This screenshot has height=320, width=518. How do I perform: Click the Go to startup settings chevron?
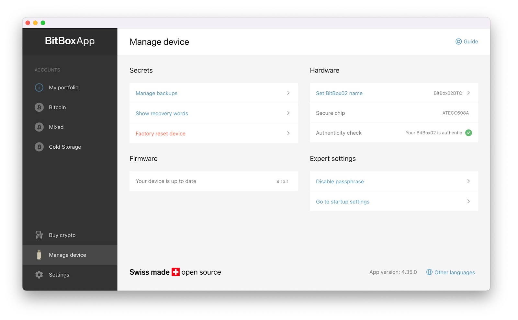[468, 201]
